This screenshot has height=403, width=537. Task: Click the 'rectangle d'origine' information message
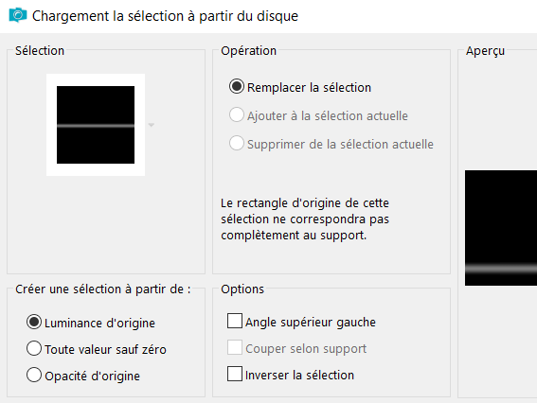click(305, 219)
